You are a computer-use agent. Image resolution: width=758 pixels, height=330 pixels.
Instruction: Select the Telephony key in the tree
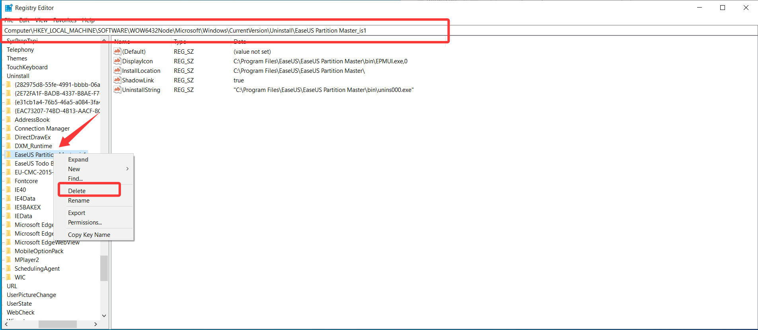tap(20, 49)
